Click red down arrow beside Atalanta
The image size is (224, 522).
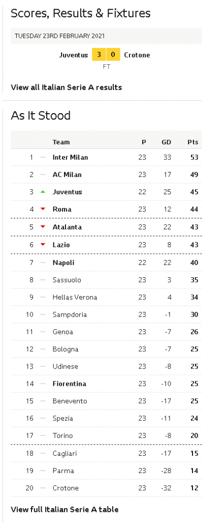pos(43,227)
